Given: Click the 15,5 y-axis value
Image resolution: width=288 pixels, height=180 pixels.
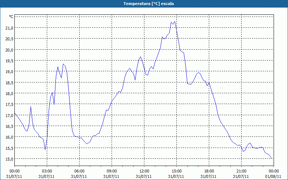Looking at the screenshot, I should (x=9, y=148).
